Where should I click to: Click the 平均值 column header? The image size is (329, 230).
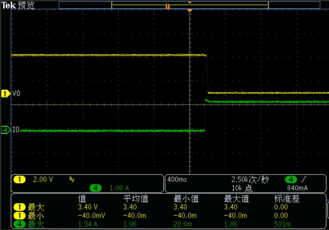click(136, 199)
